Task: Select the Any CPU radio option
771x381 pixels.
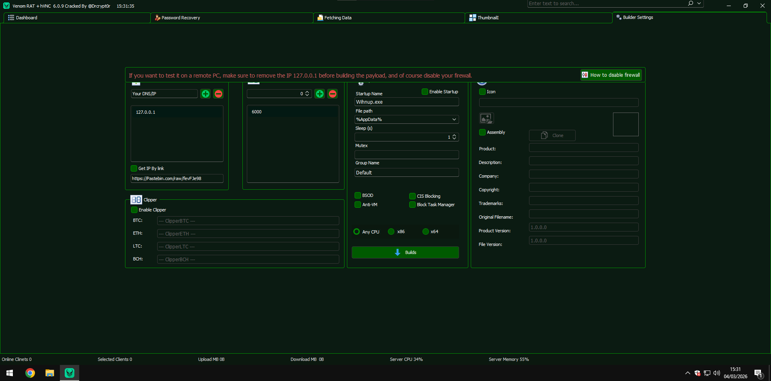Action: click(357, 231)
